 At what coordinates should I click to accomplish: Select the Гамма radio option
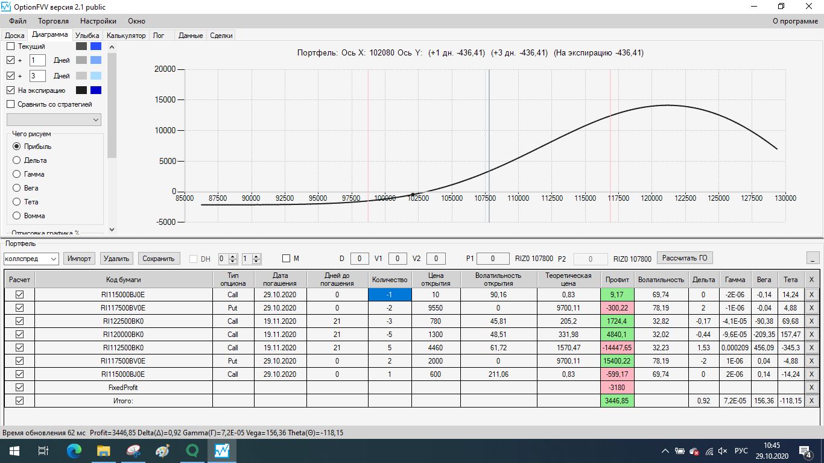(x=17, y=174)
